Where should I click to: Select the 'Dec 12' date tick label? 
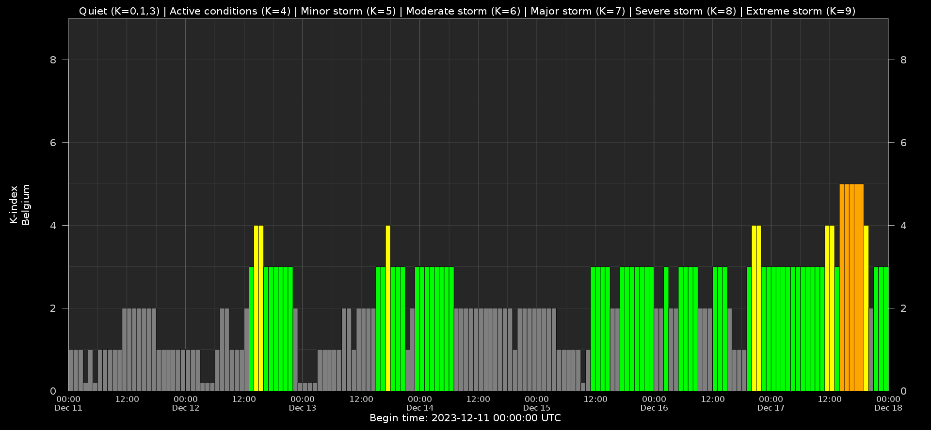coord(186,408)
